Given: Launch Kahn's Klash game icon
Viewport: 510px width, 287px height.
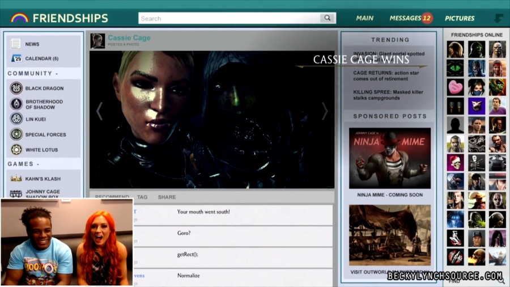Looking at the screenshot, I should 16,179.
